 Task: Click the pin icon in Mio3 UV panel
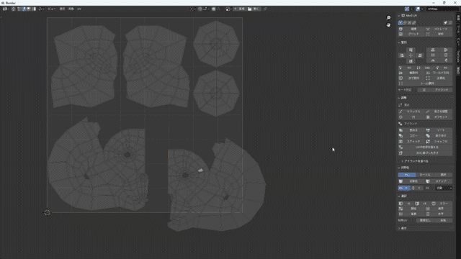pyautogui.click(x=445, y=22)
